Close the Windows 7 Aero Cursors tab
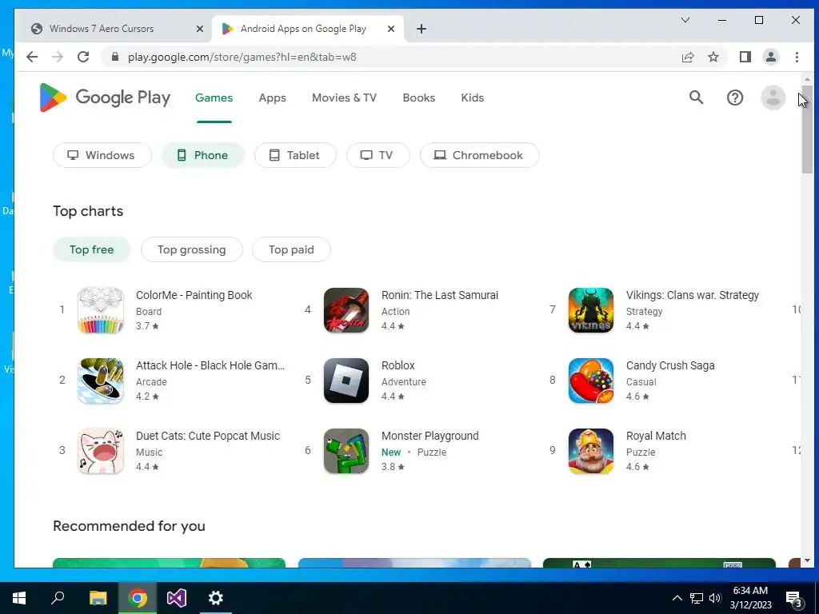This screenshot has height=614, width=819. click(199, 29)
